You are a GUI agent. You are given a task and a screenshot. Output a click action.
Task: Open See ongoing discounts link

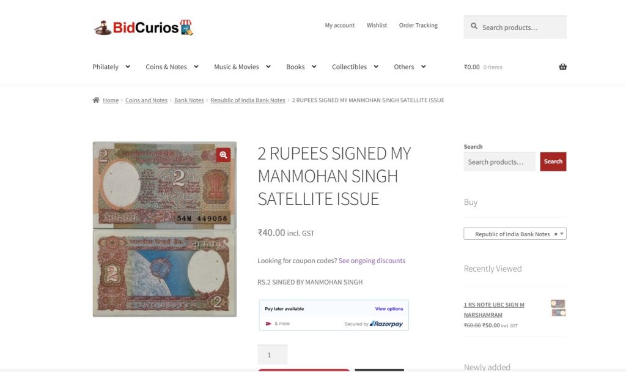(372, 261)
